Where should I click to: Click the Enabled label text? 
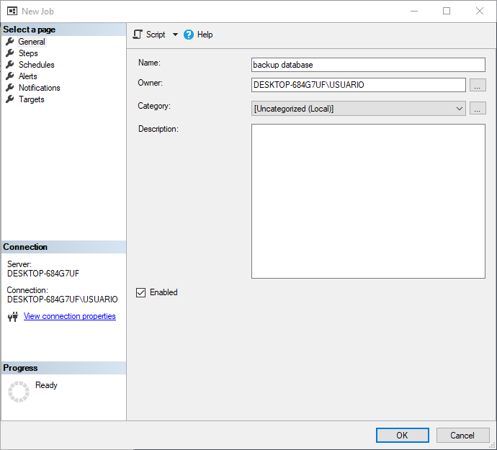(164, 292)
